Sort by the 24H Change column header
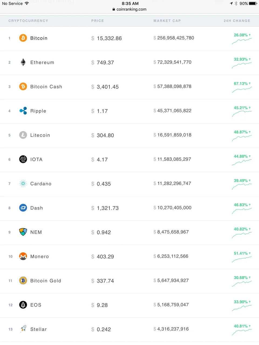Screen dimensions: 259x345 pyautogui.click(x=237, y=21)
